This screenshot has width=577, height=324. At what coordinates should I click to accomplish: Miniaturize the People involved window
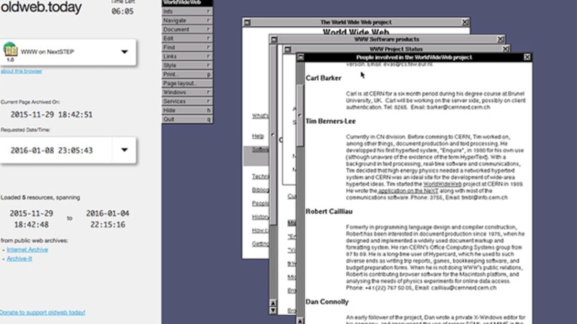pos(301,57)
